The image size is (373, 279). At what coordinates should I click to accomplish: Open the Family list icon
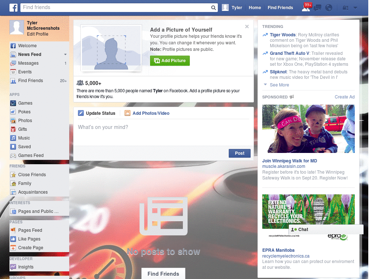click(x=13, y=183)
